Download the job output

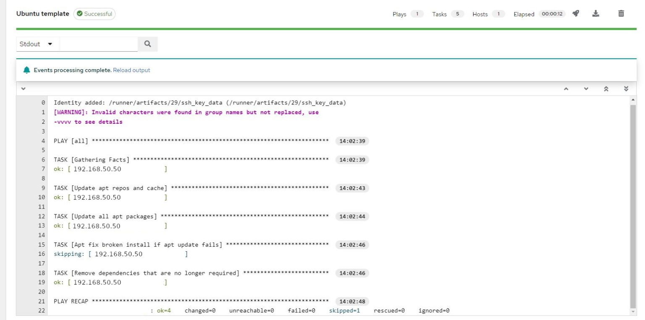click(596, 13)
